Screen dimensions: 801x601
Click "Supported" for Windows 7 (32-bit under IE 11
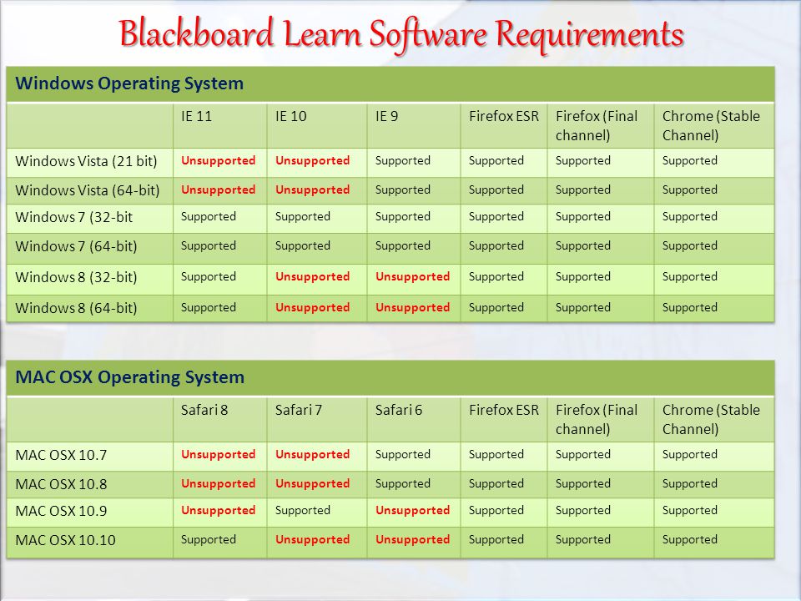tap(209, 217)
